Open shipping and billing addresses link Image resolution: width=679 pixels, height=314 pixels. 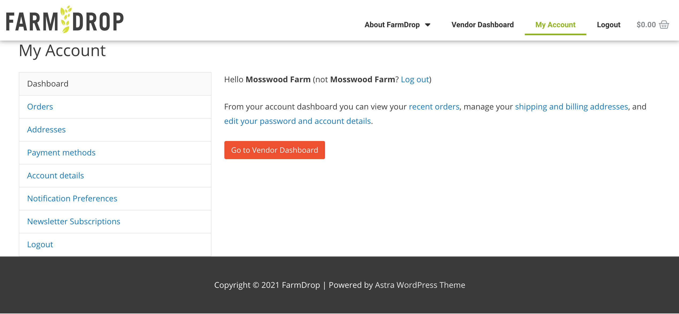[x=571, y=107]
